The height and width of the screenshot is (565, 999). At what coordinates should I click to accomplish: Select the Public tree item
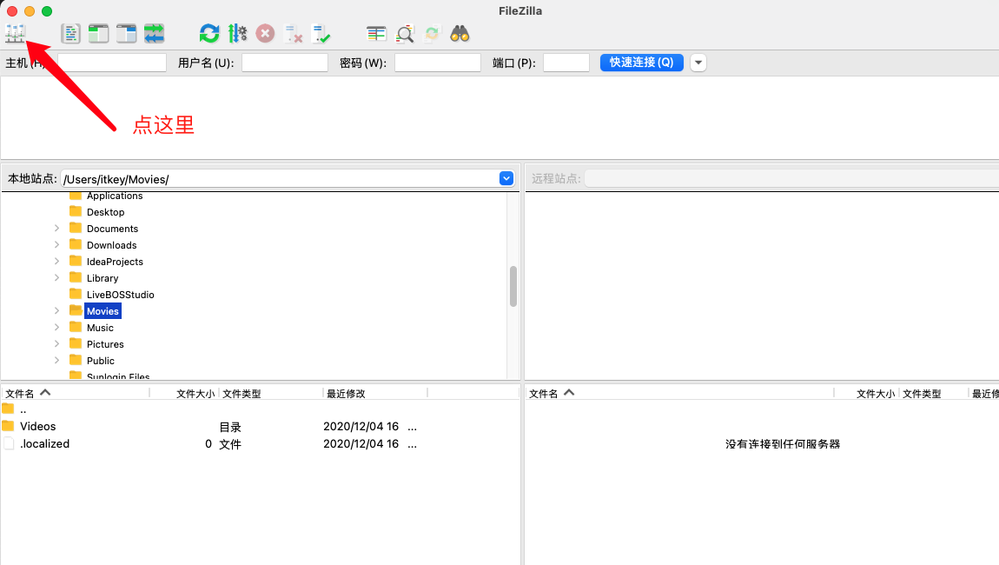click(101, 361)
